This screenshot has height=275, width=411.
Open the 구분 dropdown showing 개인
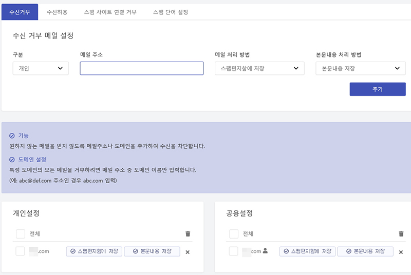coord(41,68)
